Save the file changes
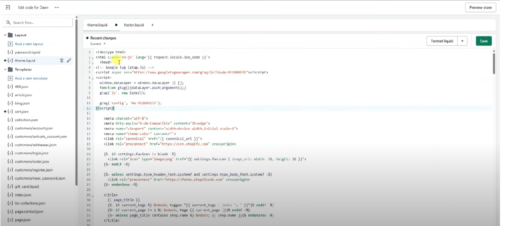Image resolution: width=506 pixels, height=226 pixels. [x=484, y=41]
